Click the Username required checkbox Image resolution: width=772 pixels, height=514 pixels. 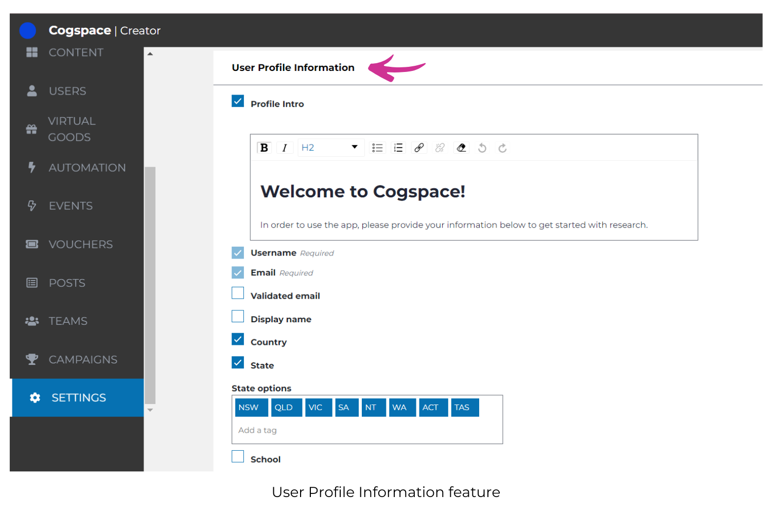[238, 253]
